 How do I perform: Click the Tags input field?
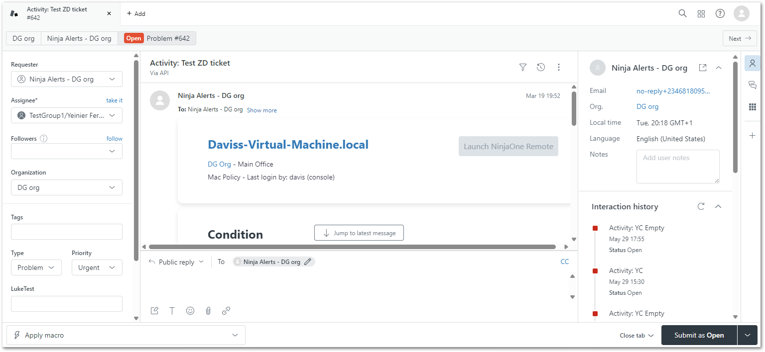pos(67,232)
